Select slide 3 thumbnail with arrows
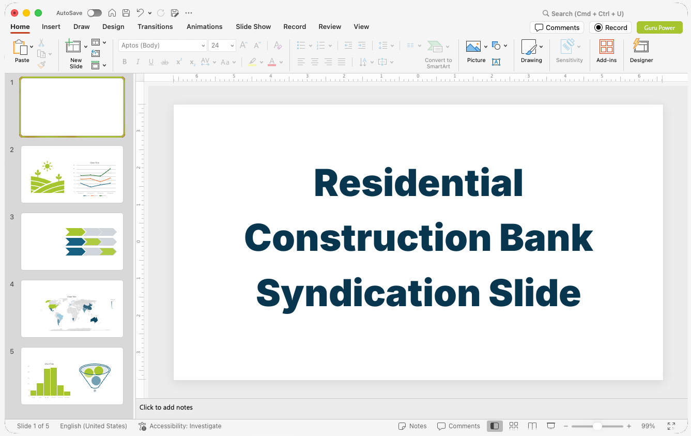691x436 pixels. coord(72,242)
